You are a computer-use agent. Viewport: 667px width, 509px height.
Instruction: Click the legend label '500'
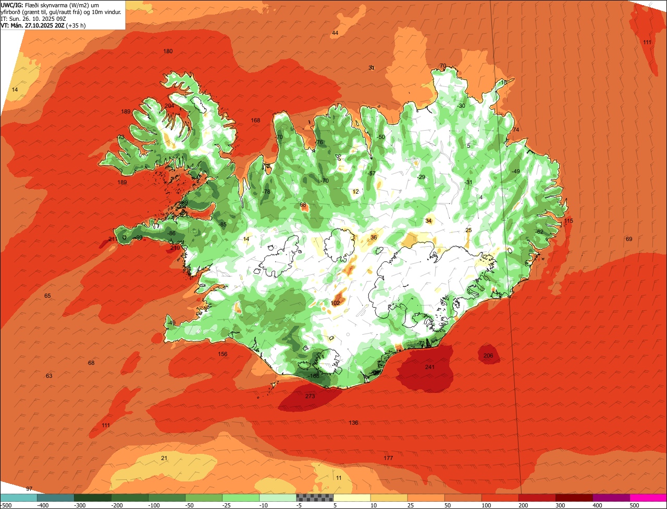tap(634, 505)
